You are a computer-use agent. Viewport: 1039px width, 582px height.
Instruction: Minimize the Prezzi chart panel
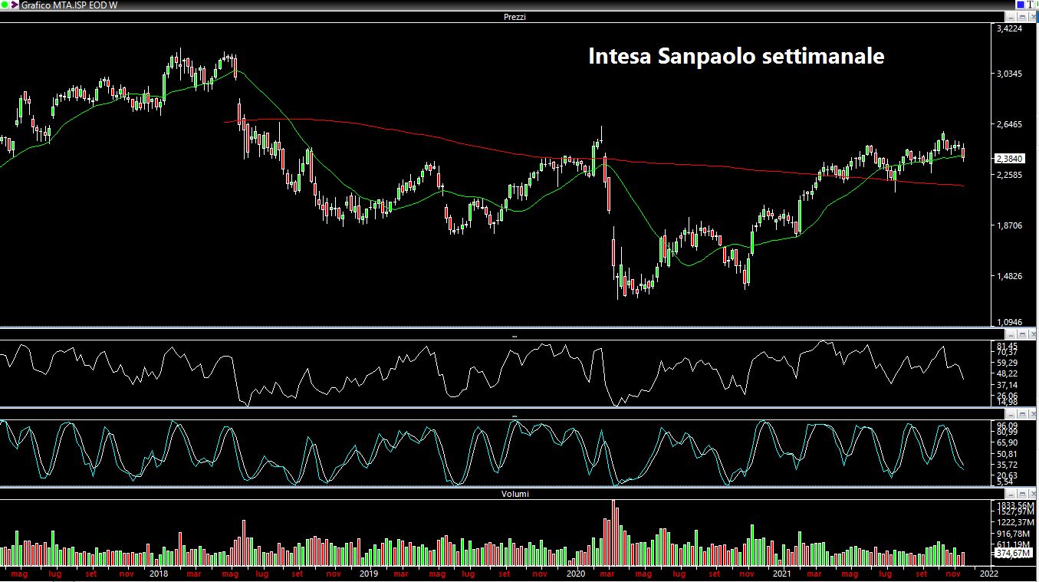tap(1011, 17)
